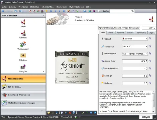Click the globe icon in the toolbar

point(90,11)
